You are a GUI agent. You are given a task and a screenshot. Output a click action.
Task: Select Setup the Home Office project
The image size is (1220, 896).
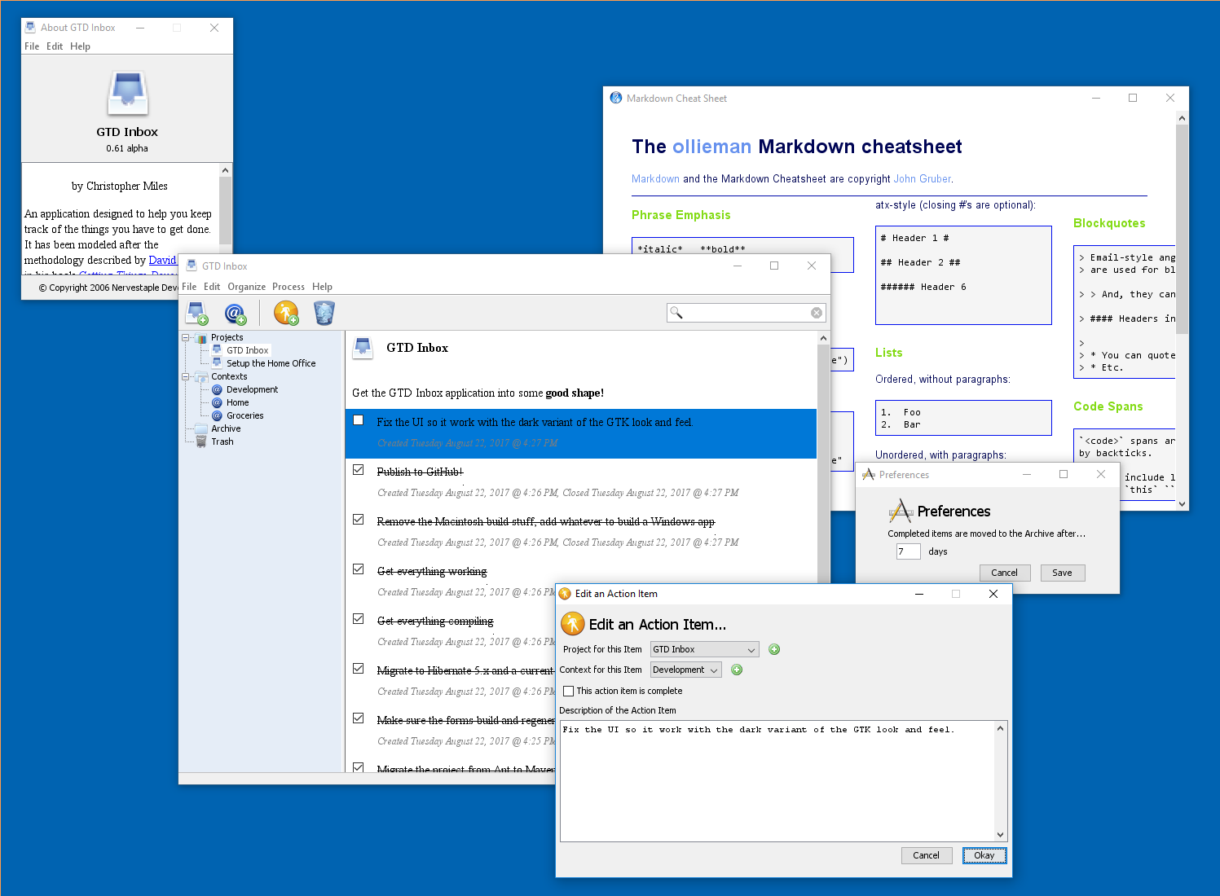pyautogui.click(x=271, y=363)
